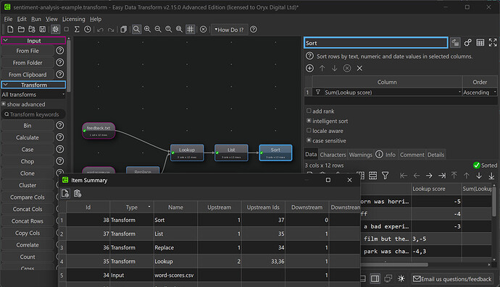Click the data table horizontal scrollbar
The image size is (500, 287).
click(x=394, y=265)
